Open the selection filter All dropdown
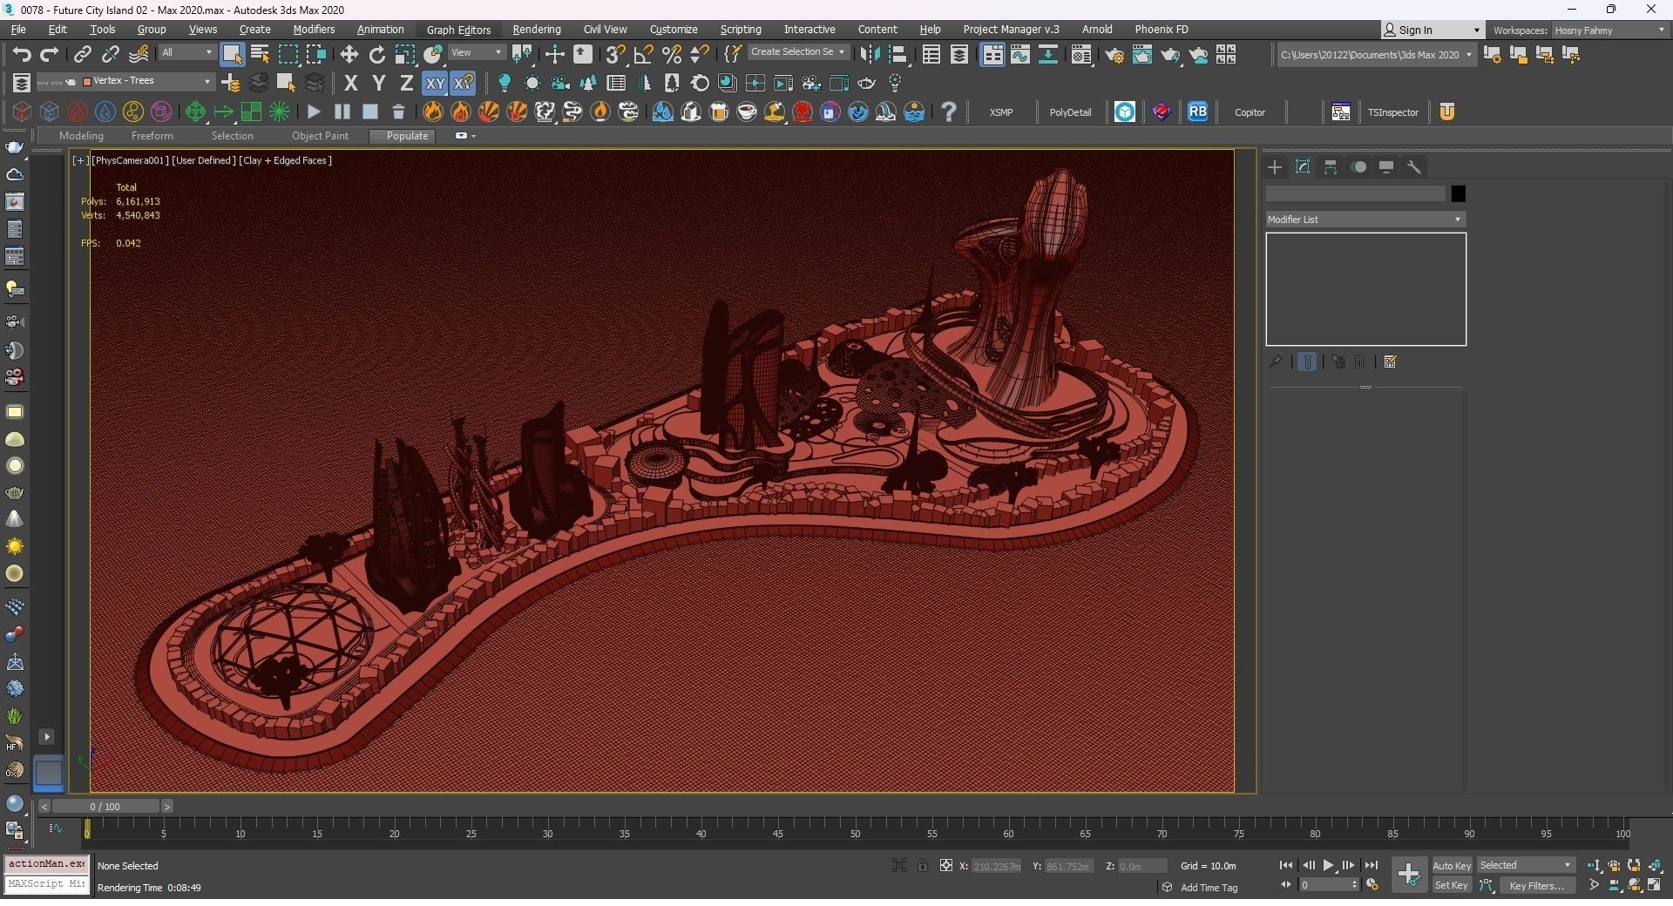1673x906 pixels. (x=186, y=52)
